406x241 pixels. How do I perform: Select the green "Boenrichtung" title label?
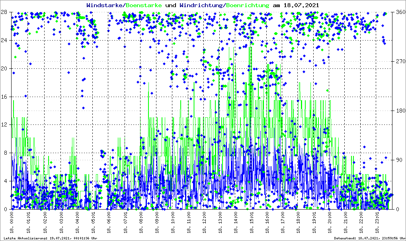point(248,5)
